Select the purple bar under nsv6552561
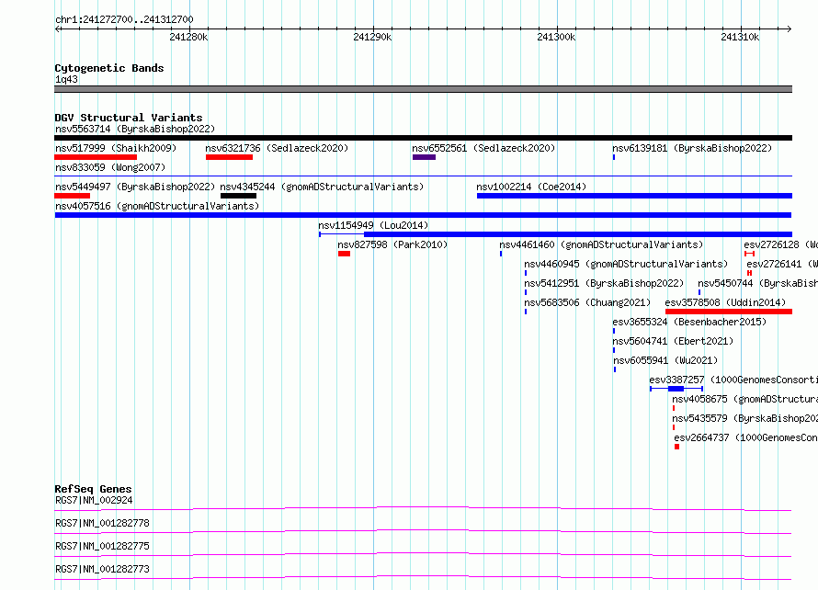The image size is (818, 590). coord(424,157)
